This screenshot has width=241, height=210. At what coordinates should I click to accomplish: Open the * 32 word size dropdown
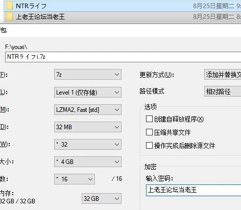(x=88, y=145)
